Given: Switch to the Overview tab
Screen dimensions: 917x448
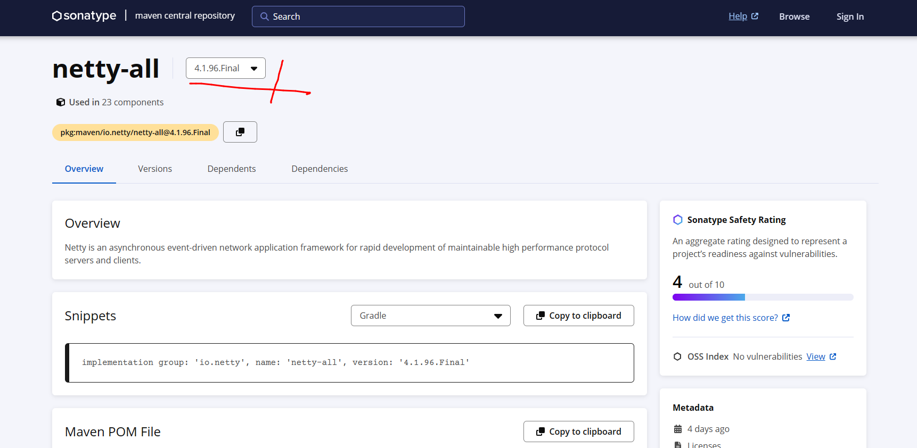Looking at the screenshot, I should click(x=84, y=169).
